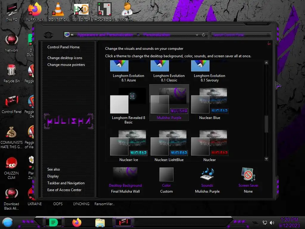Open the FURRY FUX Firefox desktop icon
This screenshot has height=229, width=305.
[x=35, y=12]
